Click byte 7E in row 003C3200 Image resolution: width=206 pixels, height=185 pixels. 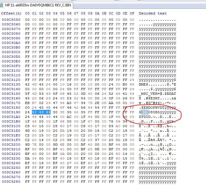[34, 145]
